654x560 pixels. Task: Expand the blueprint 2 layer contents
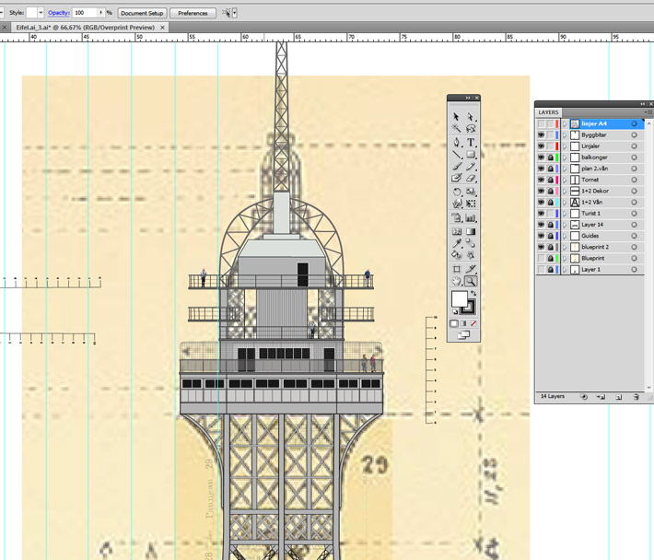(566, 247)
